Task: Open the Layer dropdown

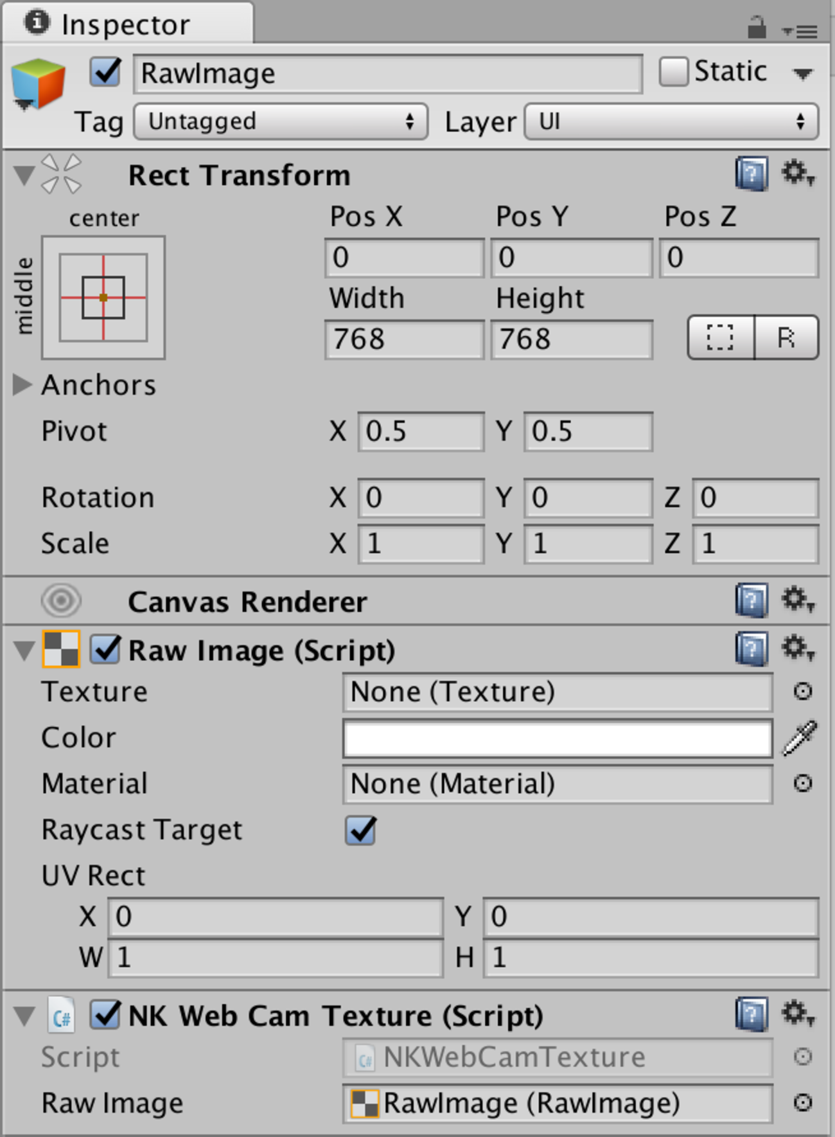Action: coord(671,121)
